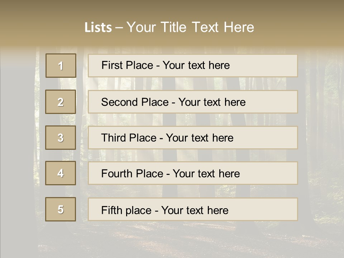Click the number 5 square
Screen dimensions: 344x258
(61, 209)
